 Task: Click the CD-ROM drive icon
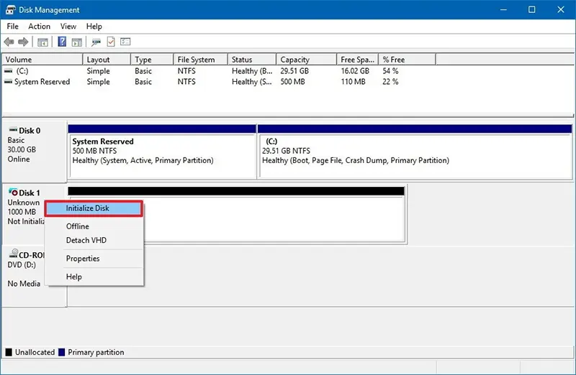pyautogui.click(x=14, y=253)
